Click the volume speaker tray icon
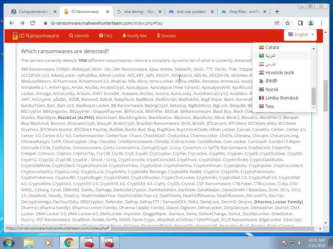The image size is (333, 249). pyautogui.click(x=300, y=243)
